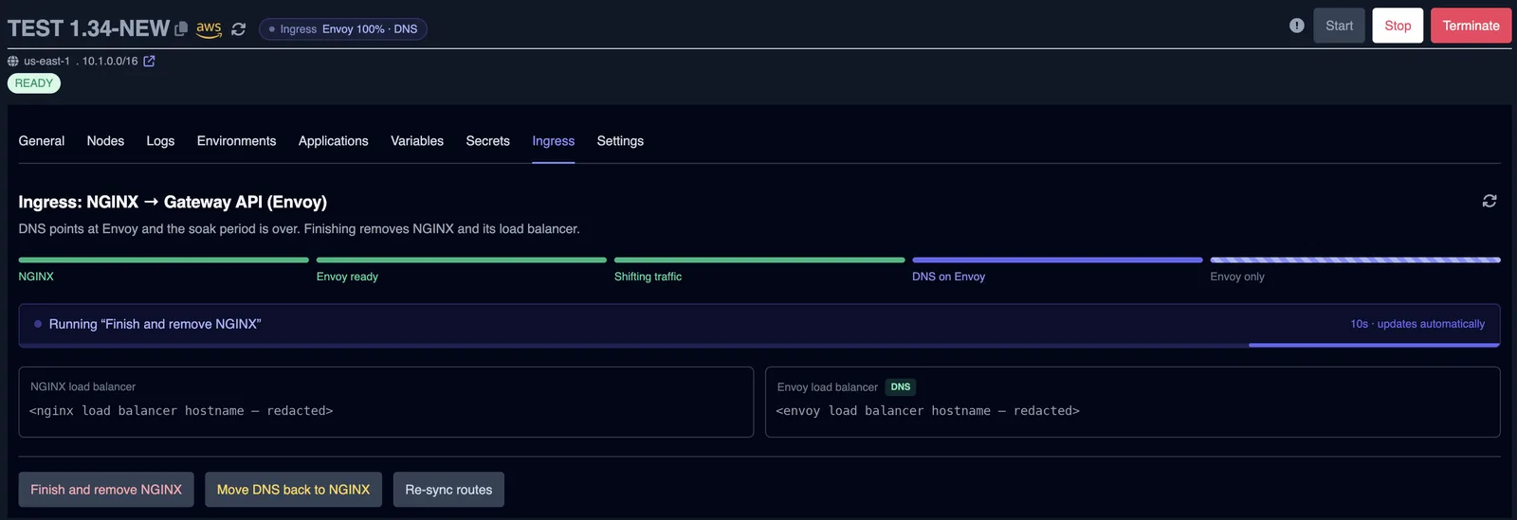Click the AWS provider logo
This screenshot has height=520, width=1517.
[210, 29]
